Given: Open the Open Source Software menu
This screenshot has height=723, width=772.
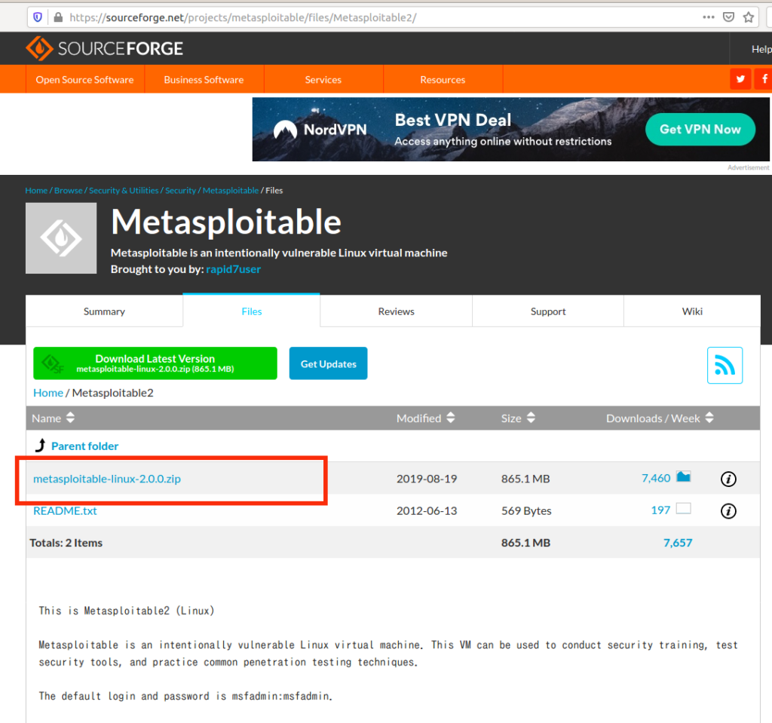Looking at the screenshot, I should (84, 79).
